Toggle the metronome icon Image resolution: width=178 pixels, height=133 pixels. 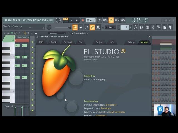(100, 20)
